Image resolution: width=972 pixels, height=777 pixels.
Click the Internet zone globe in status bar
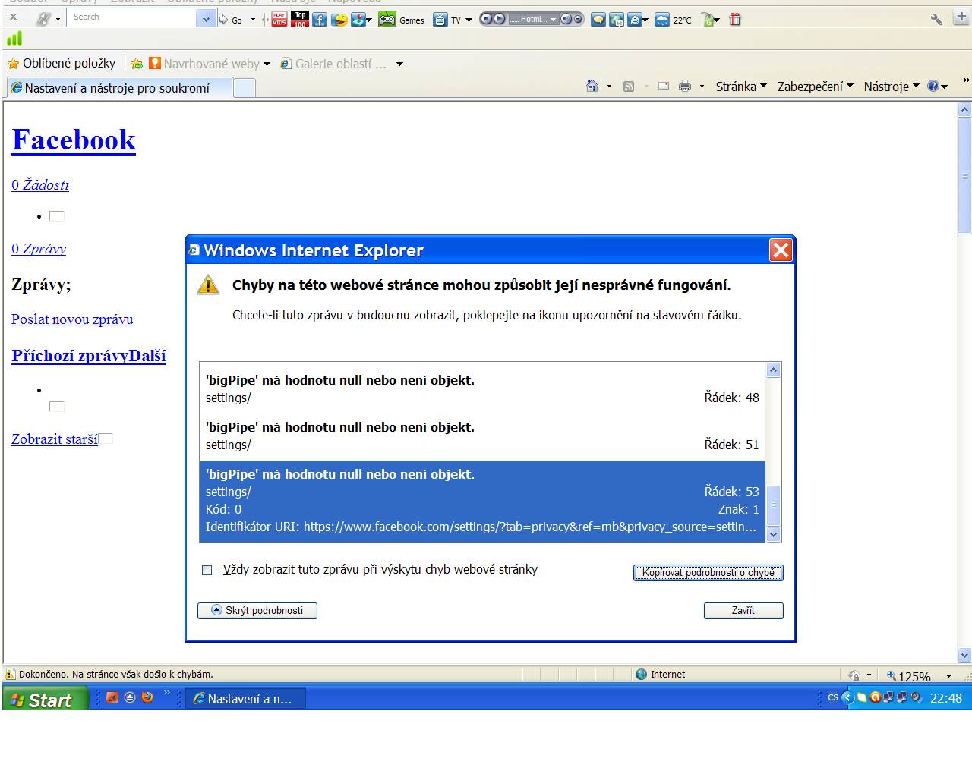tap(642, 674)
